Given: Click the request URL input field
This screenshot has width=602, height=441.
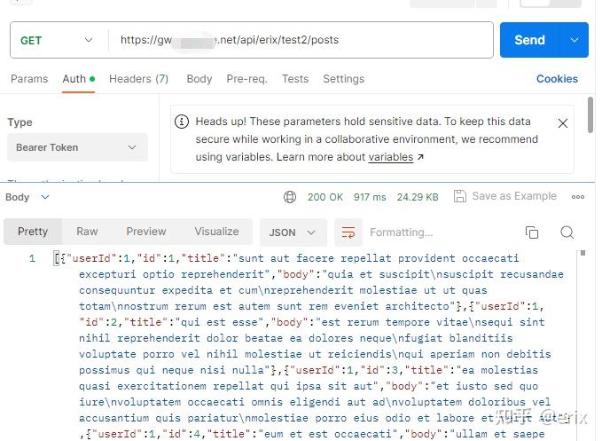Looking at the screenshot, I should coord(300,40).
